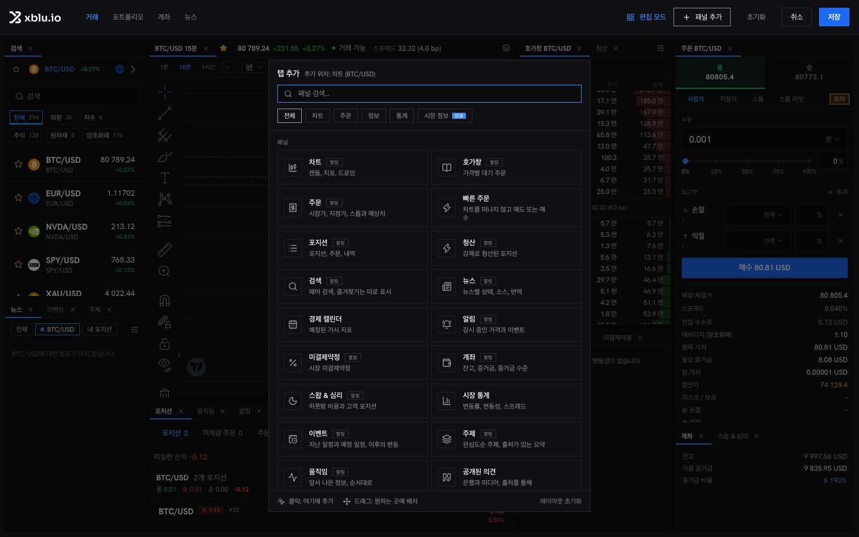
Task: Select the ruler measure tool
Action: click(165, 249)
